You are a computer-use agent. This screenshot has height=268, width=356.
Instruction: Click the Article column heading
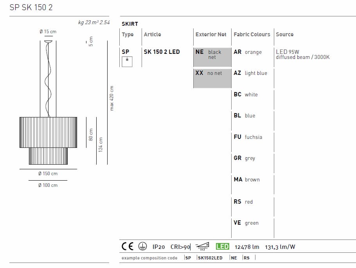[152, 34]
